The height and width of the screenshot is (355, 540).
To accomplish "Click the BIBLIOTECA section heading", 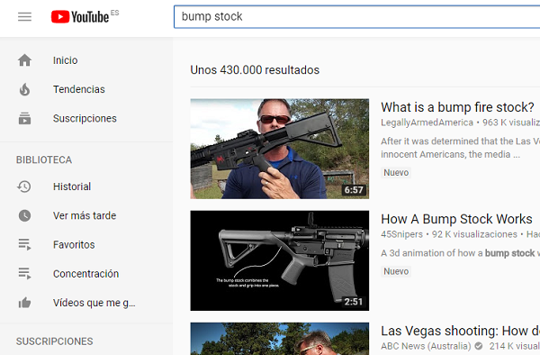I will (x=44, y=159).
